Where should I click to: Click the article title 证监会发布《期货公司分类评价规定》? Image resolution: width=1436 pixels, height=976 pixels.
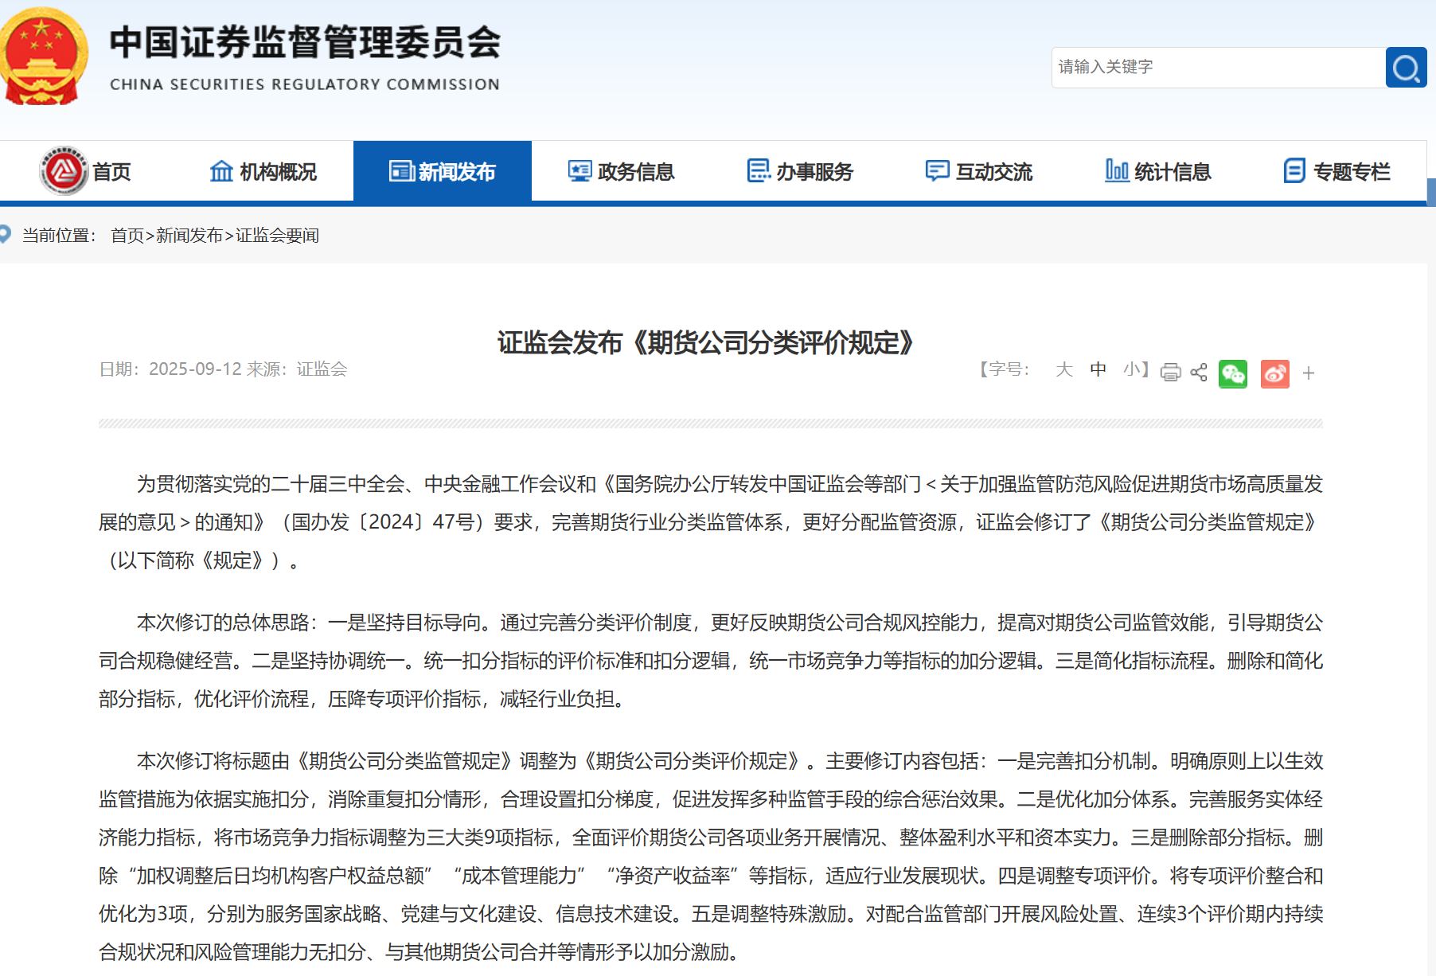click(705, 342)
